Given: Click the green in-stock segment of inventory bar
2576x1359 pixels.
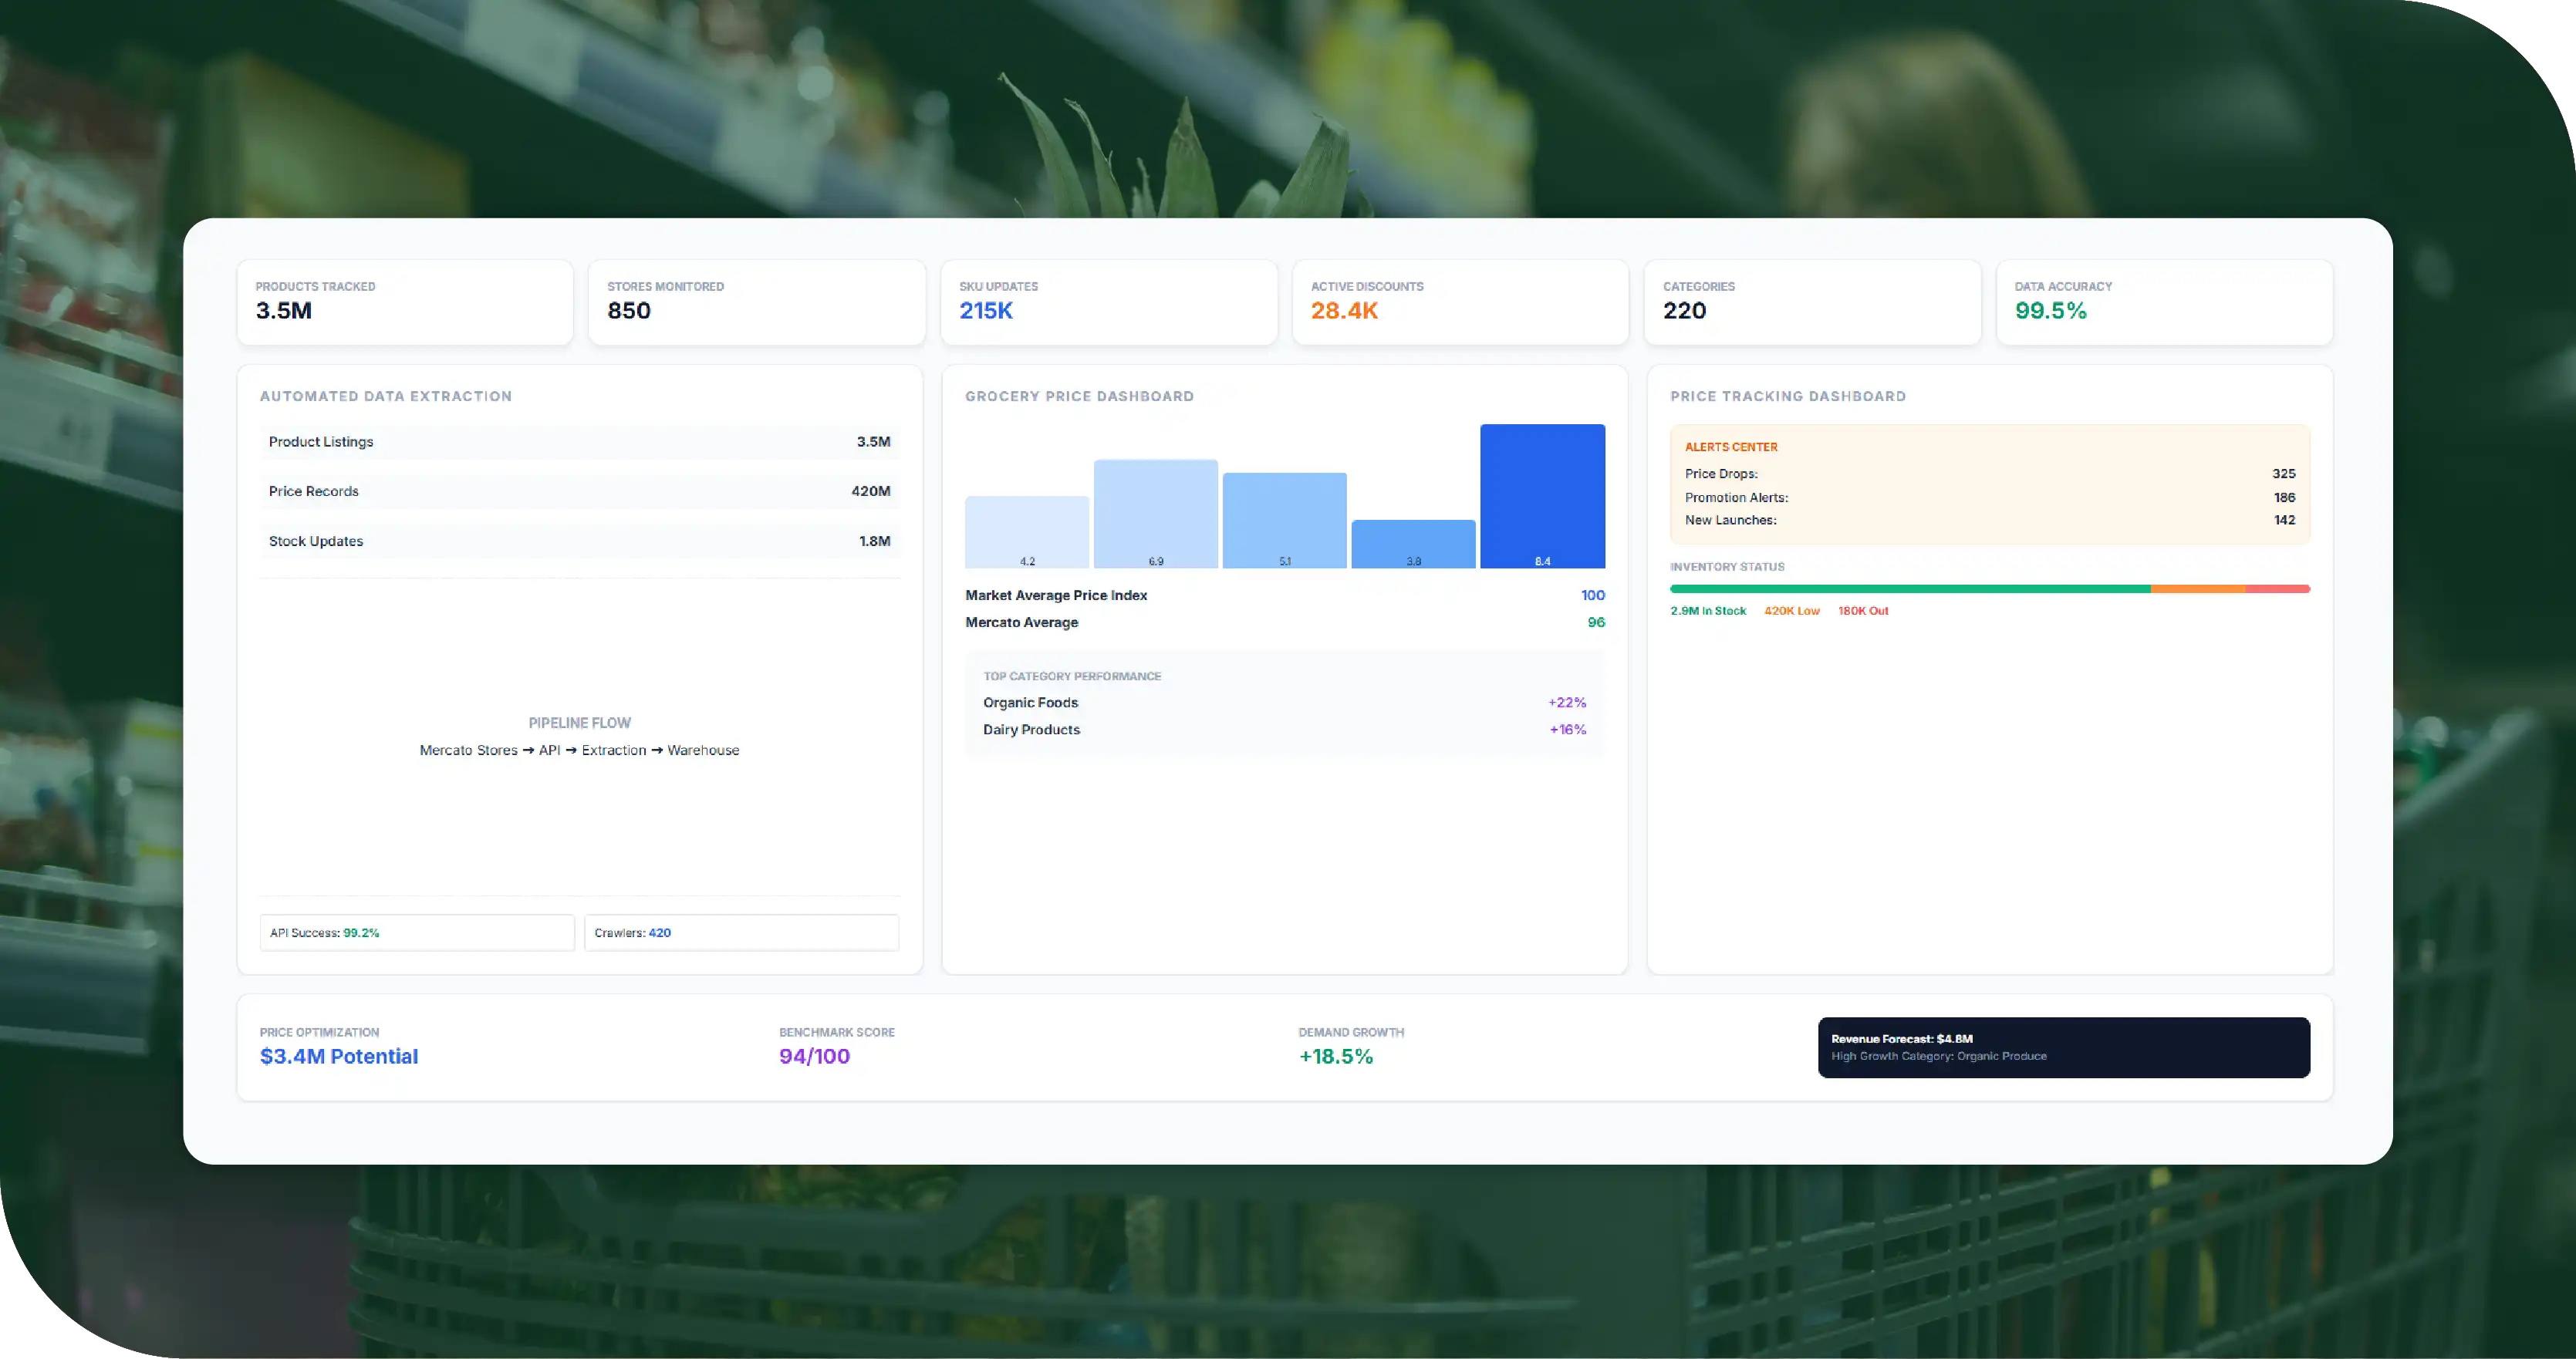Looking at the screenshot, I should pyautogui.click(x=1910, y=589).
